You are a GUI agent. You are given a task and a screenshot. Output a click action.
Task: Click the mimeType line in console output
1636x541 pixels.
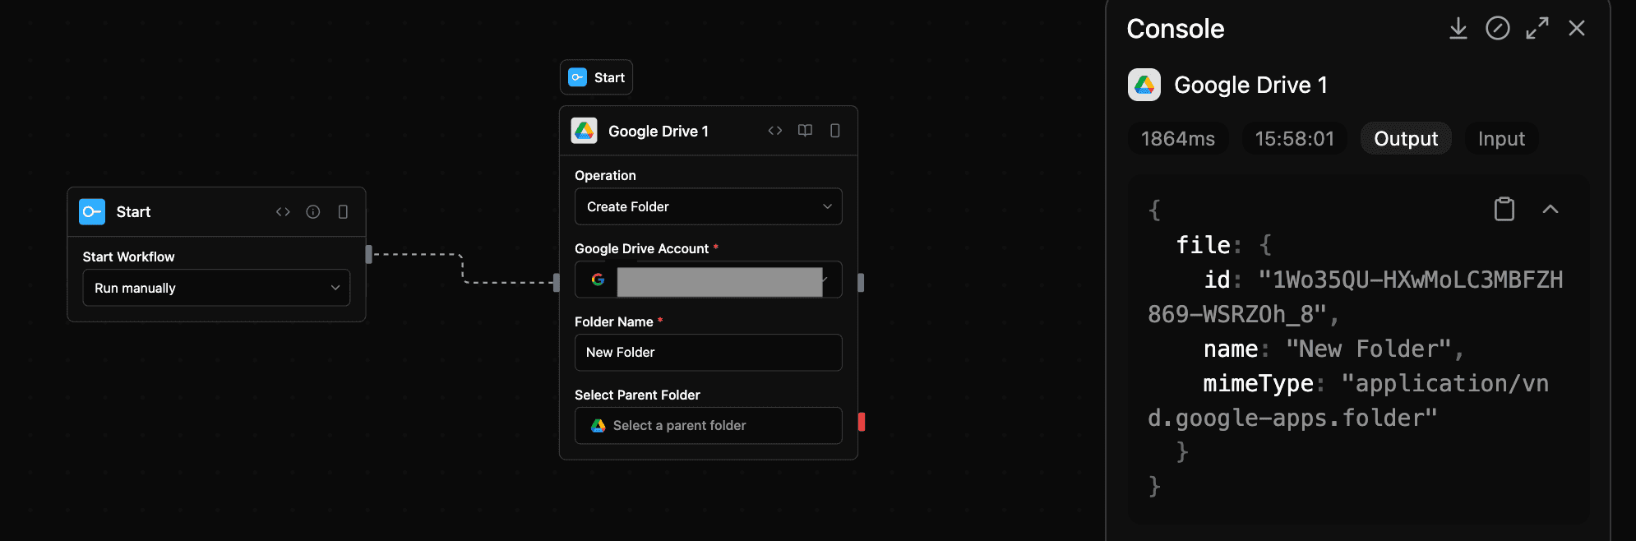[x=1348, y=400]
